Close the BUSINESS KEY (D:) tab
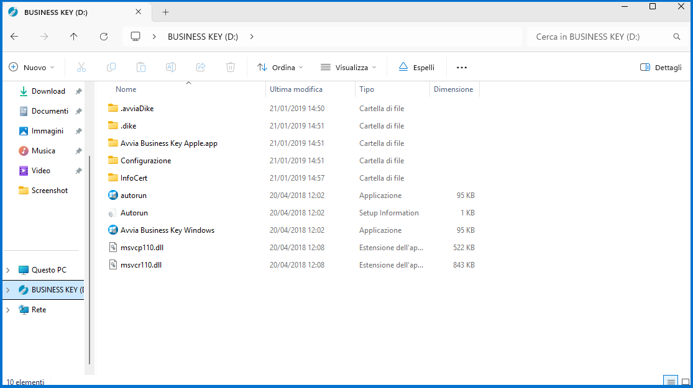The height and width of the screenshot is (388, 693). (139, 12)
